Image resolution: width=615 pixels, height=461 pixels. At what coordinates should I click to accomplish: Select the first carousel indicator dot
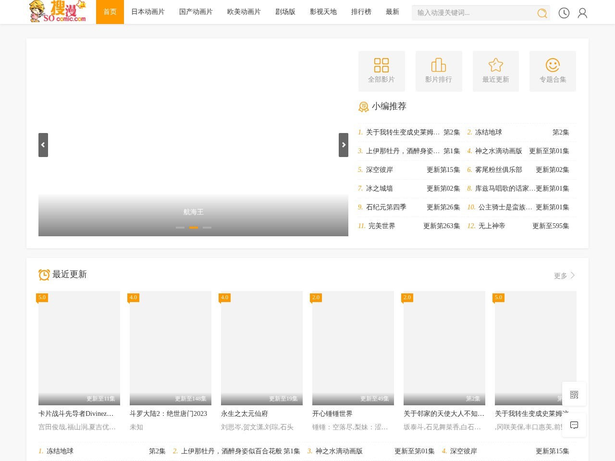[x=180, y=228]
